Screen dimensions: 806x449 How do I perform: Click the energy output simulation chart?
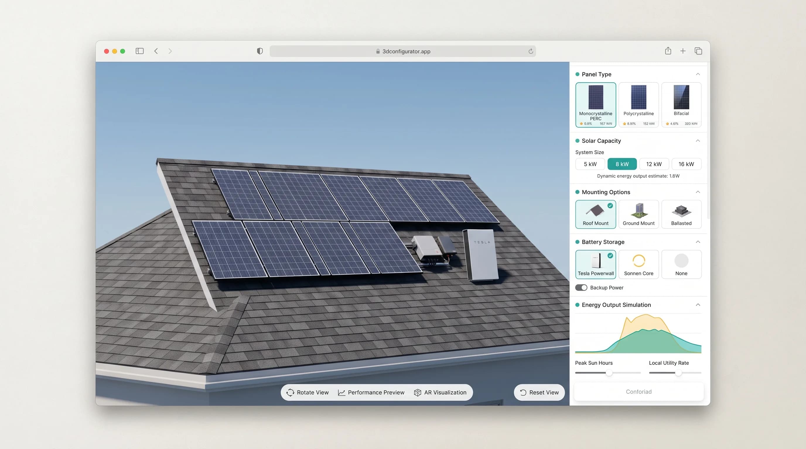pyautogui.click(x=638, y=334)
